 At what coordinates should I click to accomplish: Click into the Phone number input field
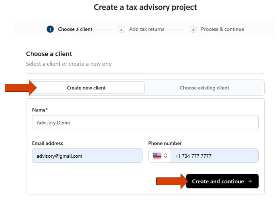[x=214, y=156]
